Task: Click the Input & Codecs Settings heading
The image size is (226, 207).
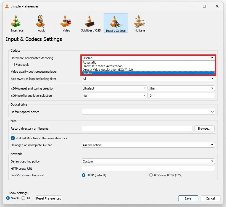Action: pyautogui.click(x=34, y=39)
